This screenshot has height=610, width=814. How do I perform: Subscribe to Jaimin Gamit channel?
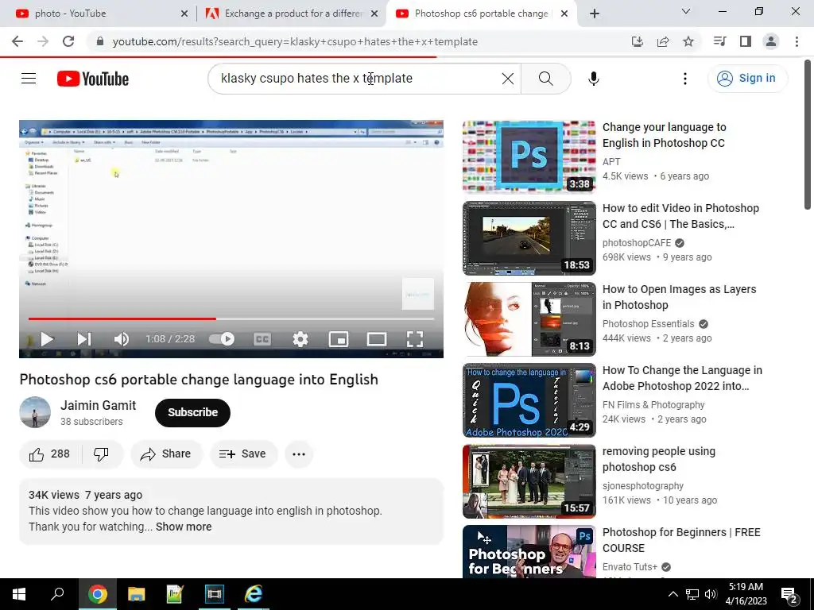[x=192, y=412]
